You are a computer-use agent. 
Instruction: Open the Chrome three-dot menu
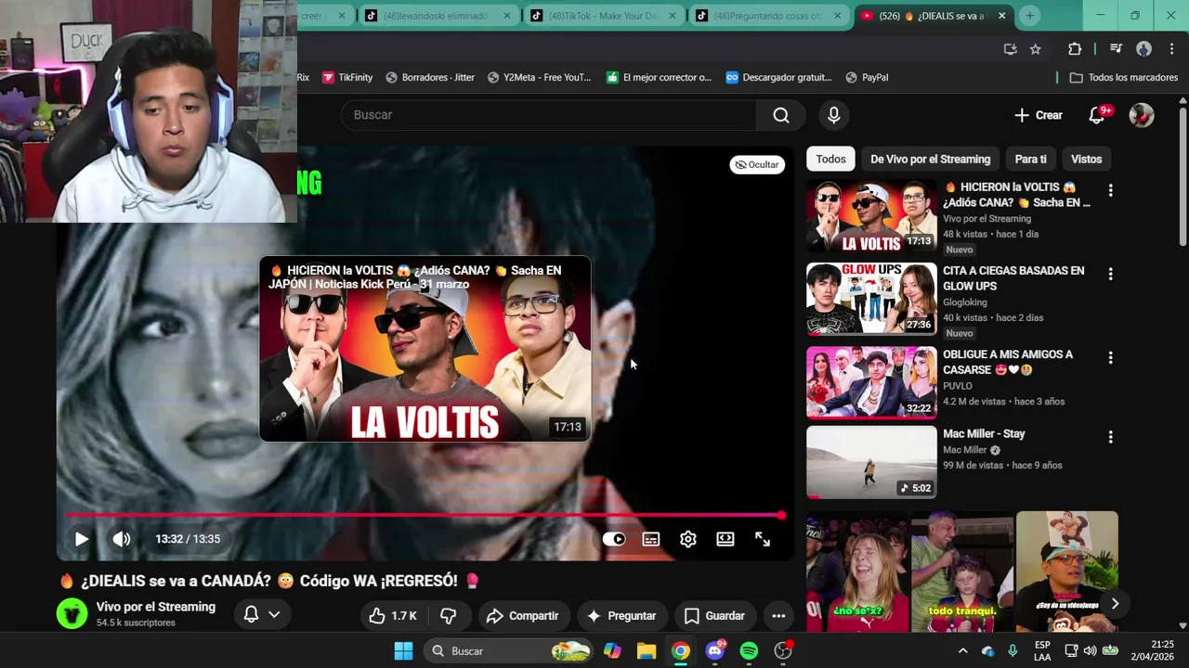pos(1170,49)
